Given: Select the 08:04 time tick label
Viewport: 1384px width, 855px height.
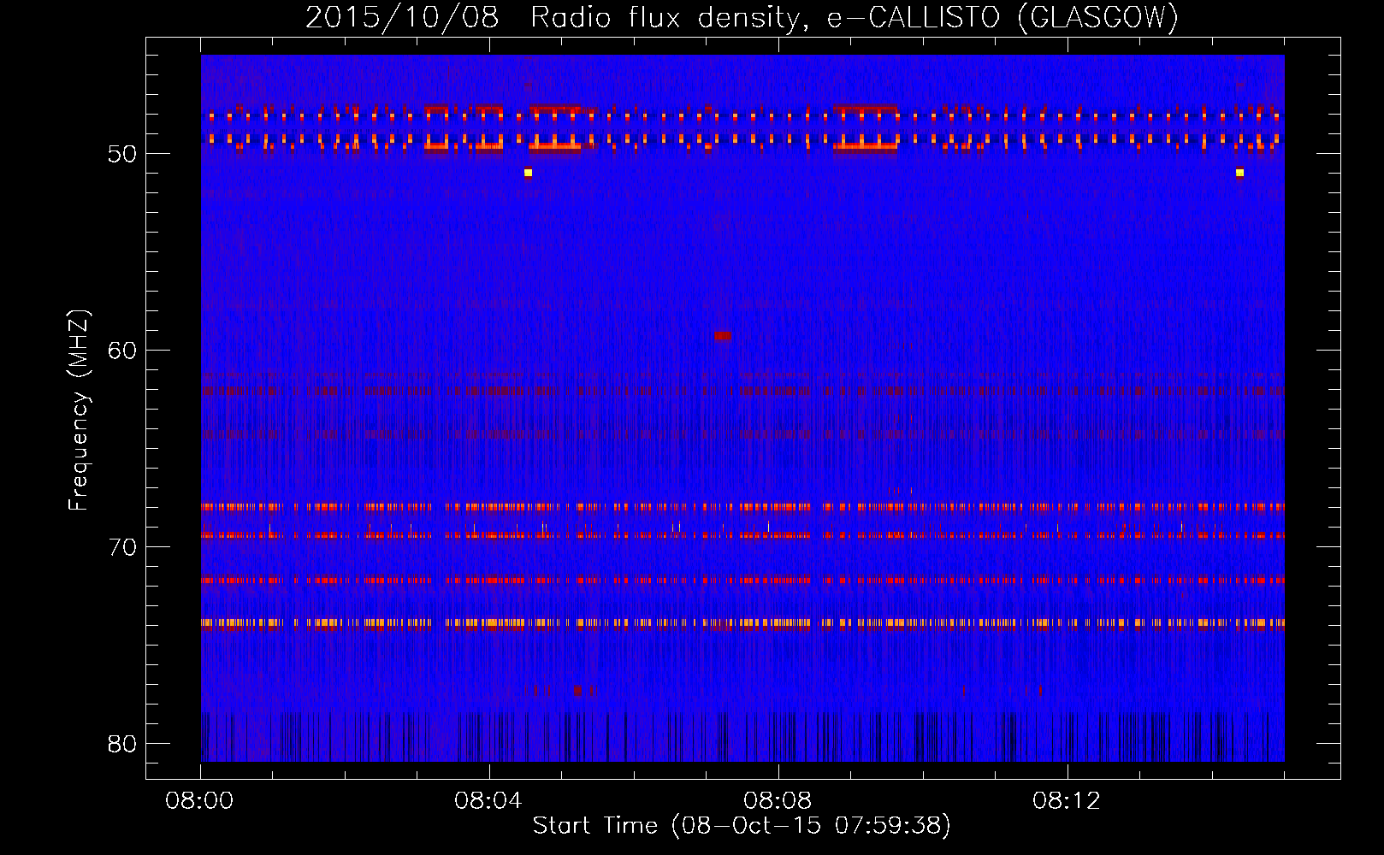Looking at the screenshot, I should click(489, 801).
